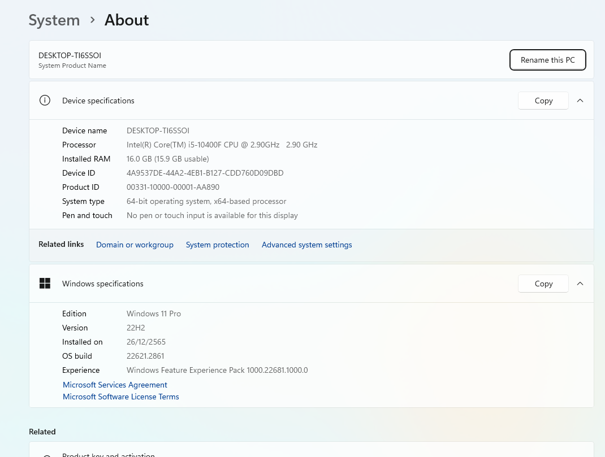This screenshot has width=605, height=457.
Task: Click the Processor label
Action: (79, 145)
